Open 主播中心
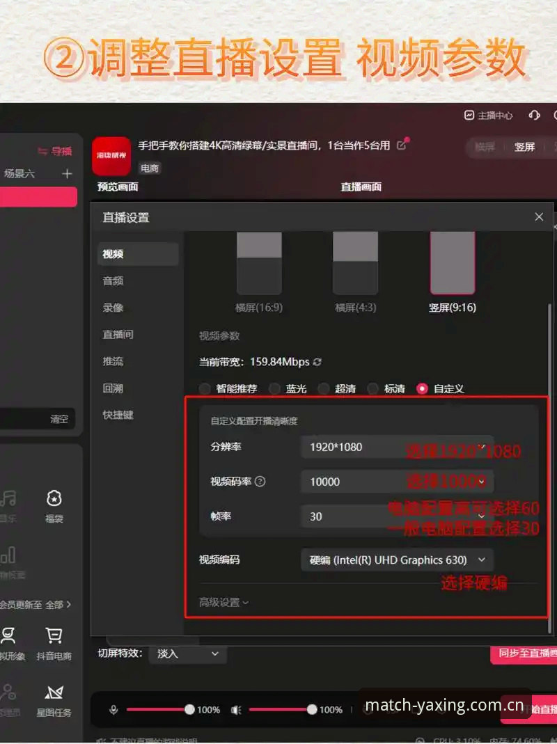Screen dimensions: 557x744 [489, 116]
